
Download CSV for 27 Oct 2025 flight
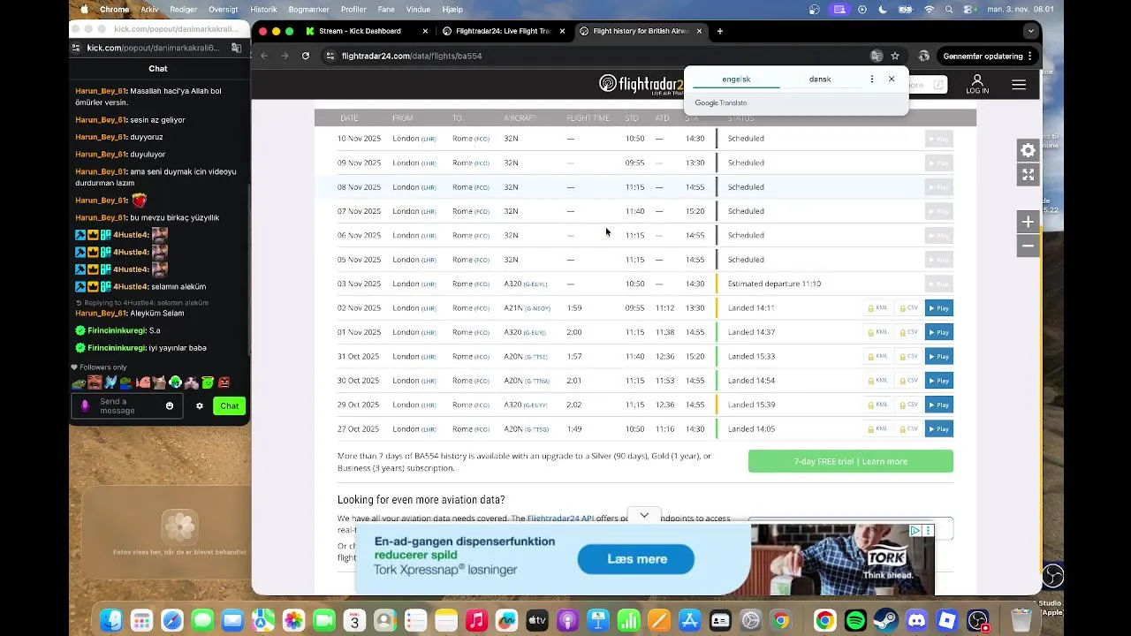click(908, 429)
